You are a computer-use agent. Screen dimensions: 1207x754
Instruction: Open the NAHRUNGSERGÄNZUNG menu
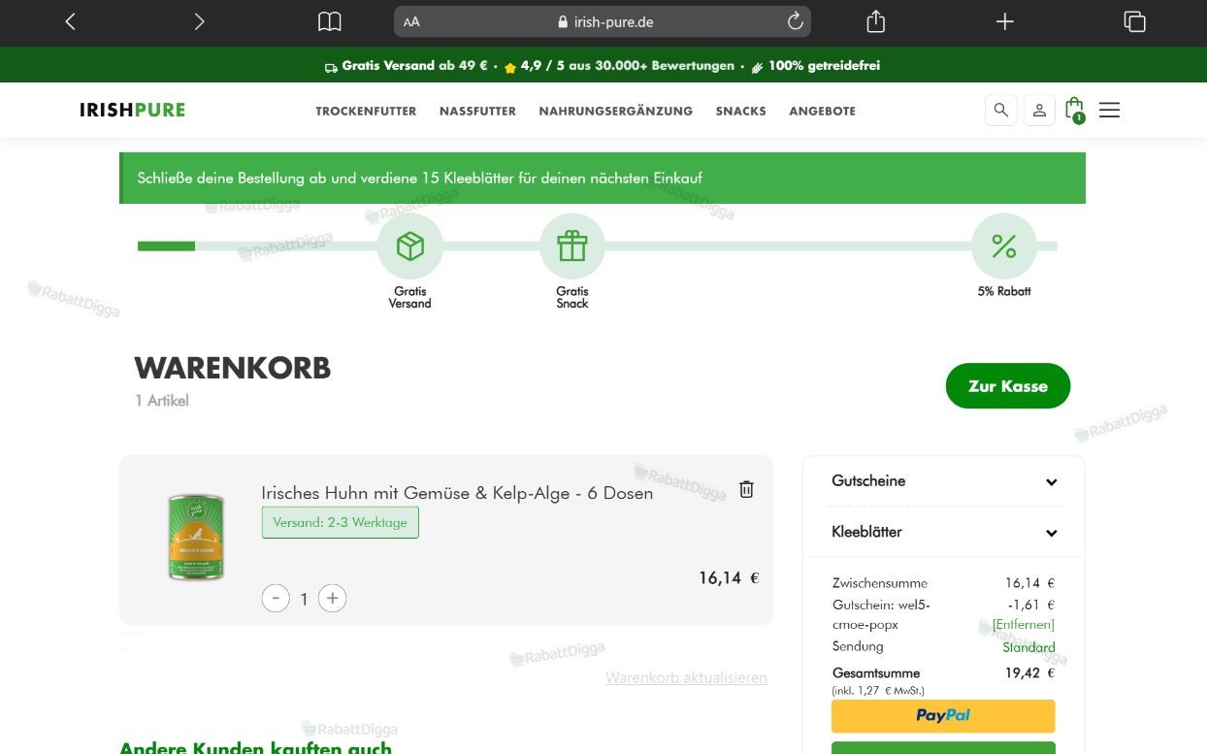(x=616, y=111)
